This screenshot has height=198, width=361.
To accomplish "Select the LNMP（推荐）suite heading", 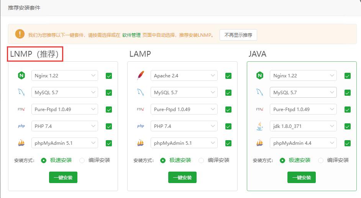I will click(34, 54).
